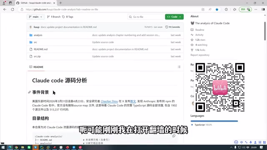Open the browser Settings and more menu

[256, 10]
